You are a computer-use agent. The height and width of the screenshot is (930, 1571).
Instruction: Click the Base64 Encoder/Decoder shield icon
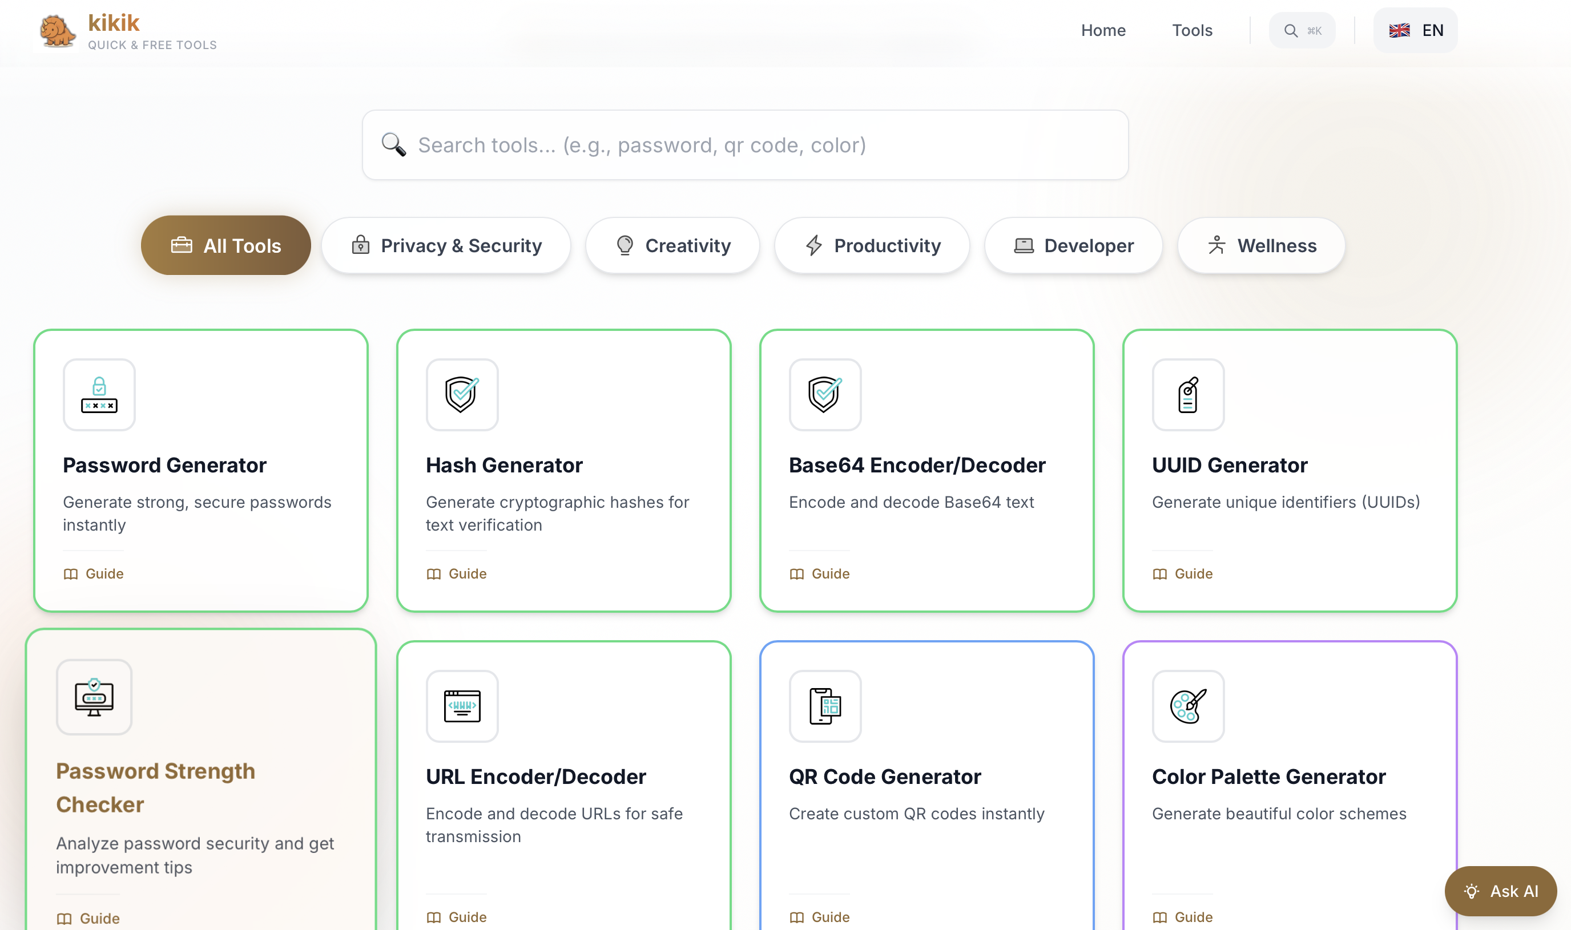824,394
